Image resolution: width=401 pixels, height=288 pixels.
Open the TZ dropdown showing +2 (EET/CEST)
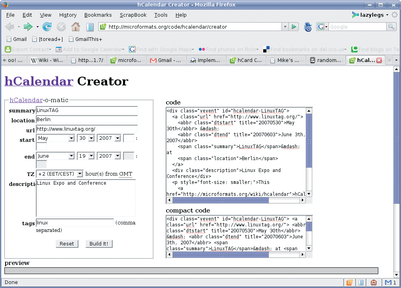60,174
